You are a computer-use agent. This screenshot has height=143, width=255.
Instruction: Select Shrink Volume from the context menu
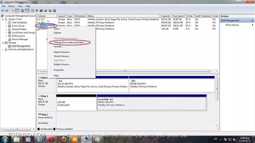tap(62, 56)
